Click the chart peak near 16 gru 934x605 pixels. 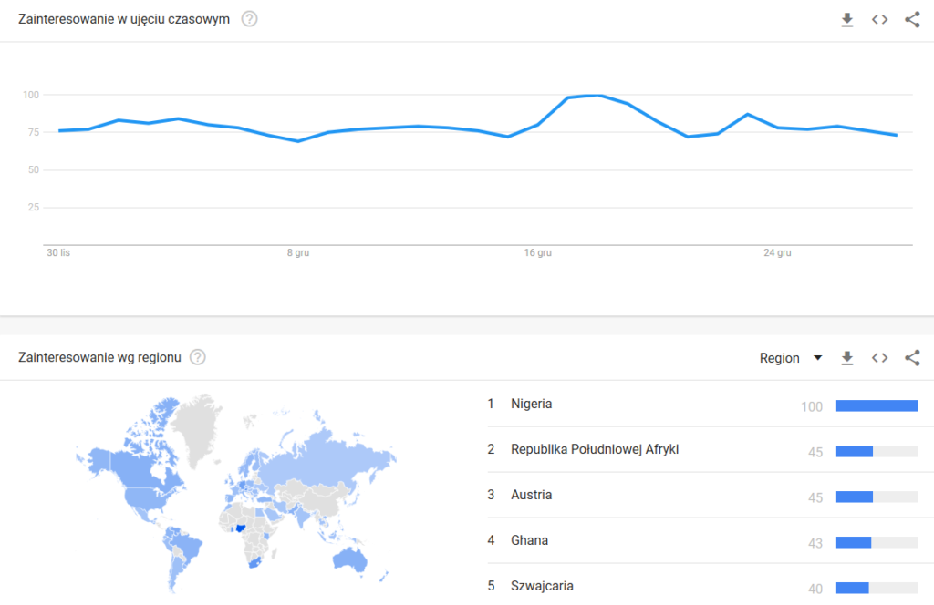[x=597, y=95]
